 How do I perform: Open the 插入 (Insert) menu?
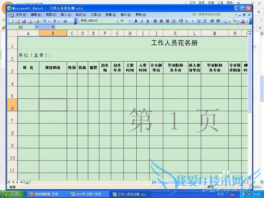pos(66,15)
